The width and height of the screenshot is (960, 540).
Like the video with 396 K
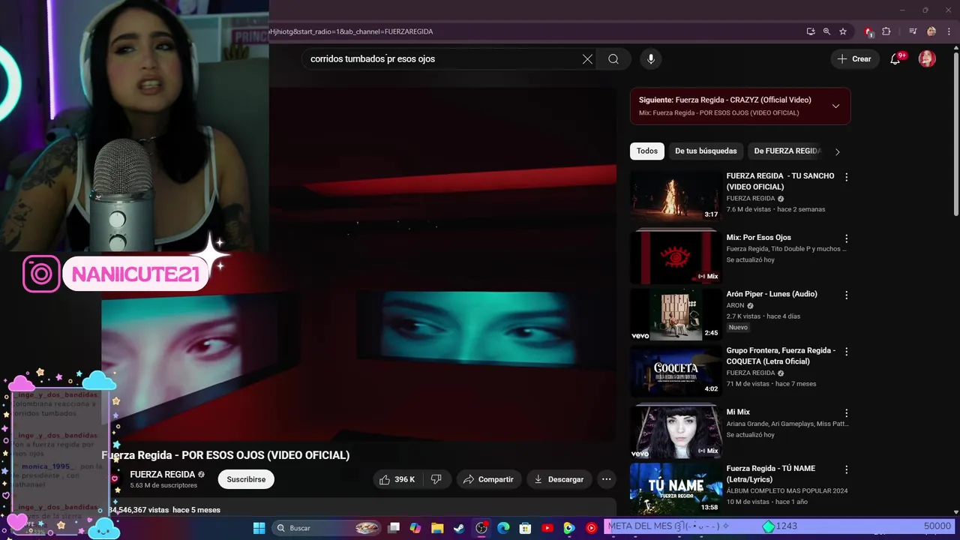397,479
